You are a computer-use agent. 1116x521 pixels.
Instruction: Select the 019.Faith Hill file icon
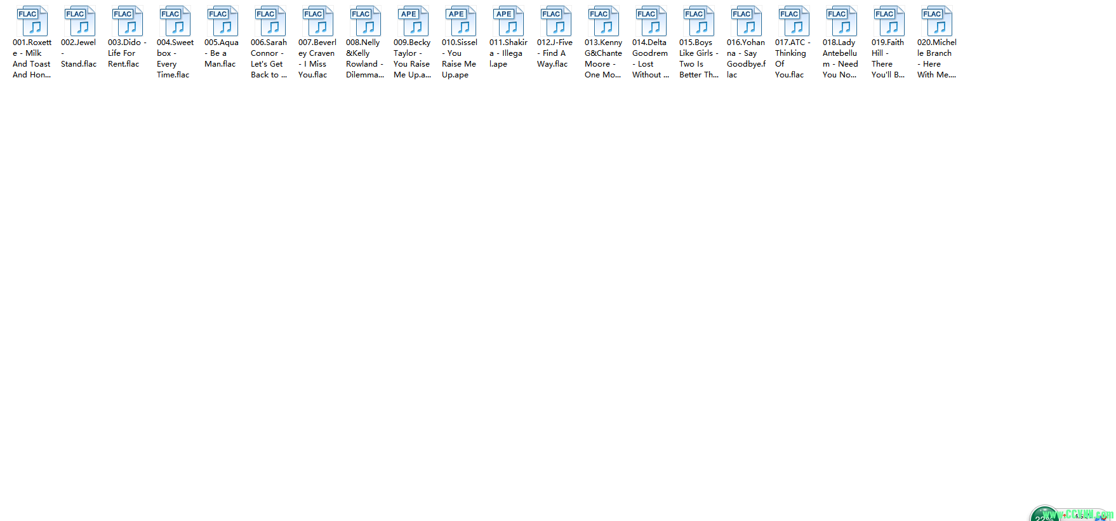[889, 21]
